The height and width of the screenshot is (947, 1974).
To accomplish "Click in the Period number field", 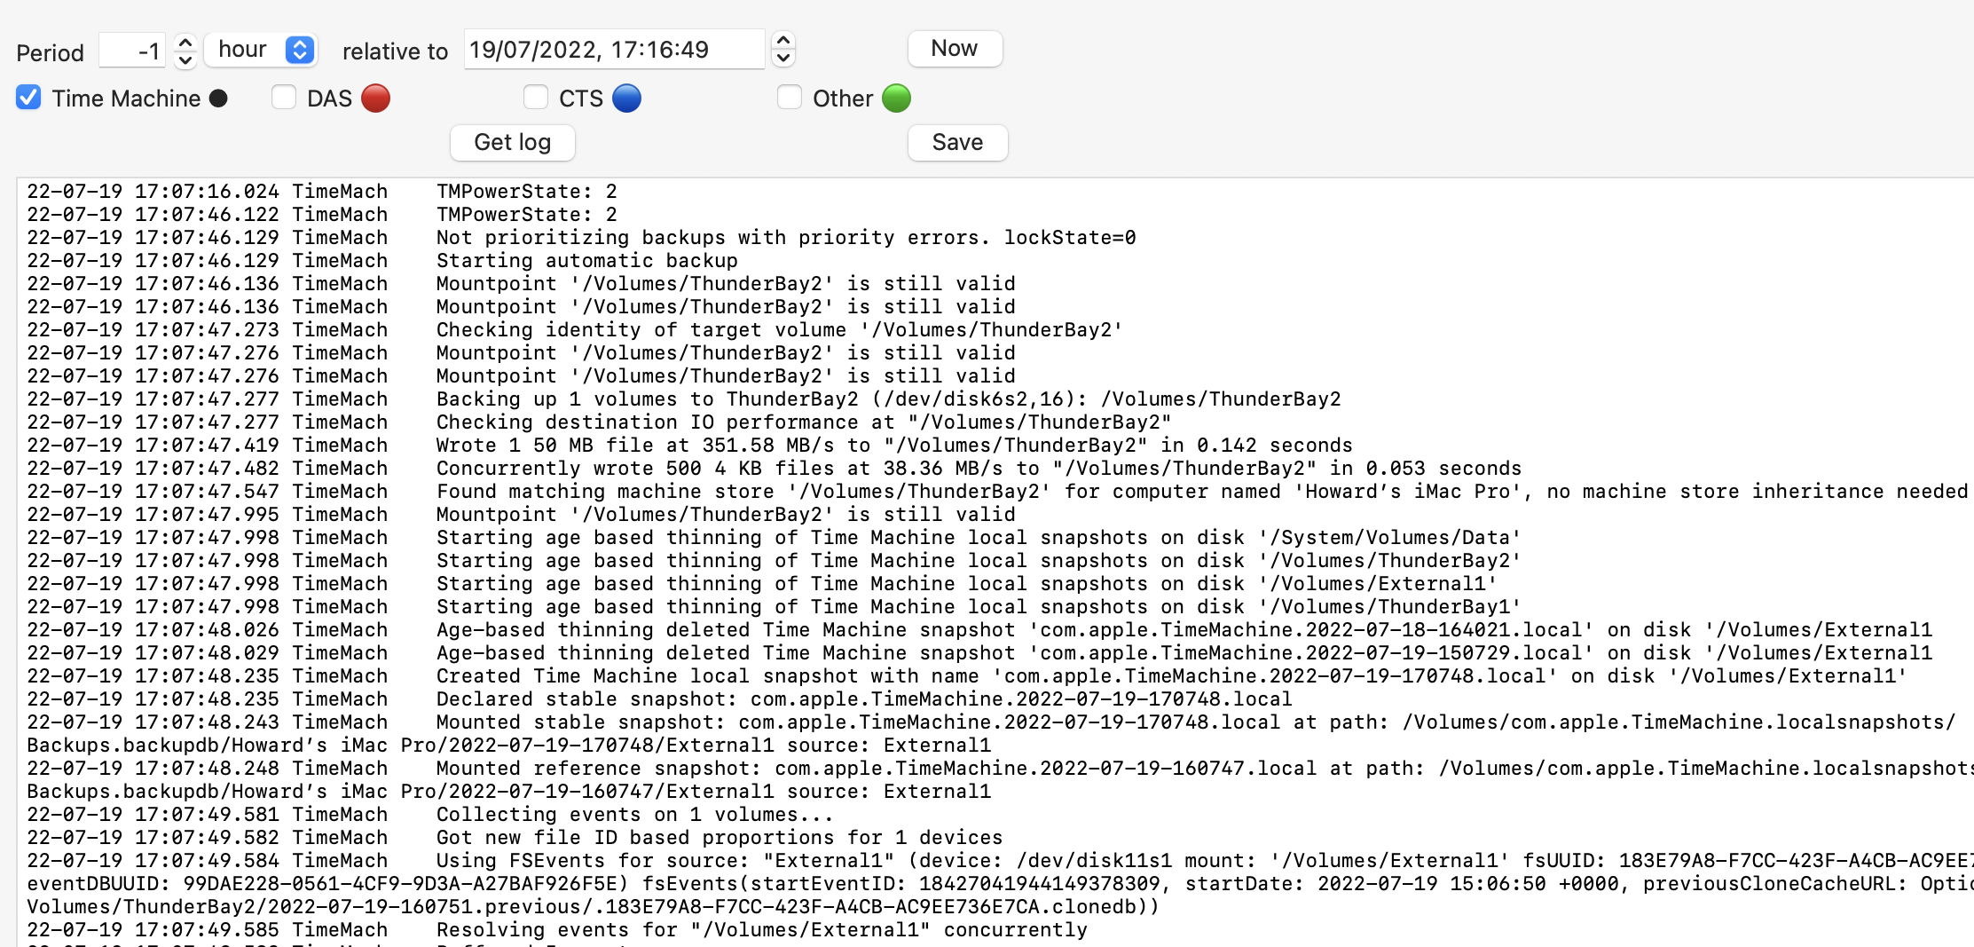I will click(133, 51).
